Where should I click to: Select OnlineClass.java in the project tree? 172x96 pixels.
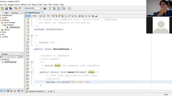point(15,27)
